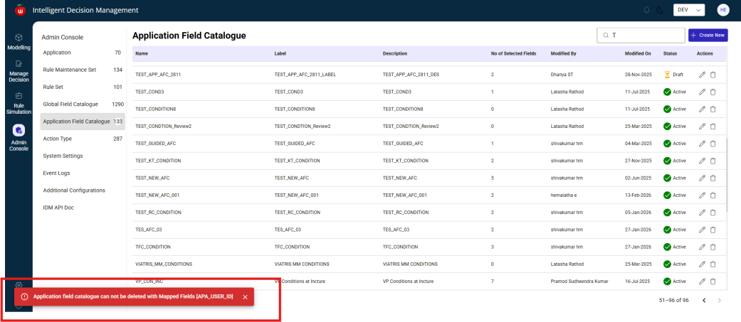Edit the TEST_GUIDED_AFC entry

tap(703, 144)
